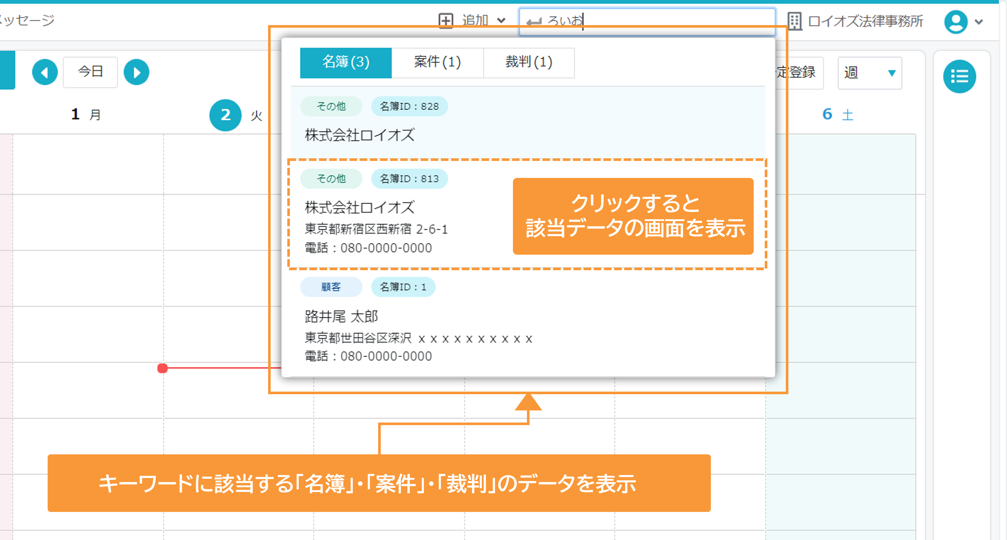Switch to the 裁判(1) tab
Screen dimensions: 1007x540
click(x=528, y=62)
